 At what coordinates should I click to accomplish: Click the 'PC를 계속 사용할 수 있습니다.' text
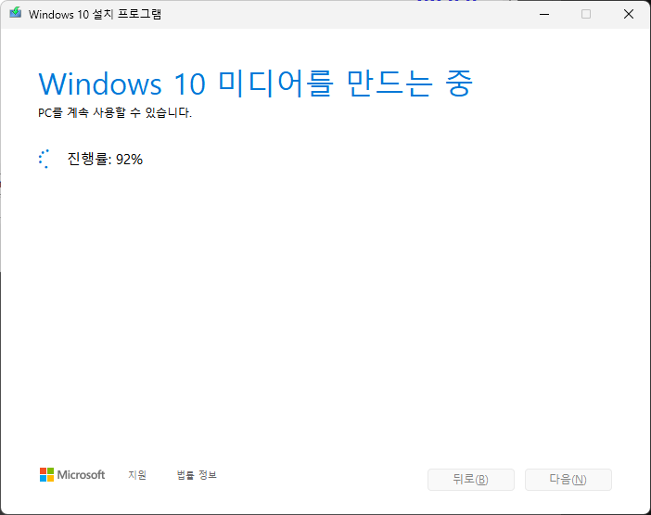coord(115,112)
